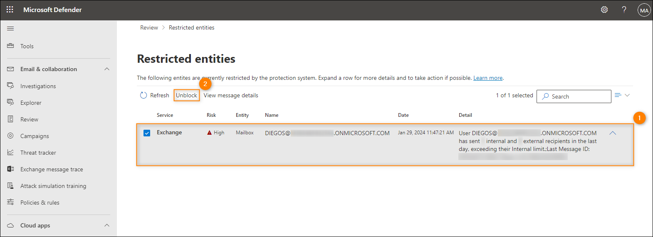
Task: Open Explorer in the sidebar
Action: tap(31, 103)
